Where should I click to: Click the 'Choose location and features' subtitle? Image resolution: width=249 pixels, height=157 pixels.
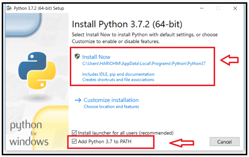[x=111, y=107]
